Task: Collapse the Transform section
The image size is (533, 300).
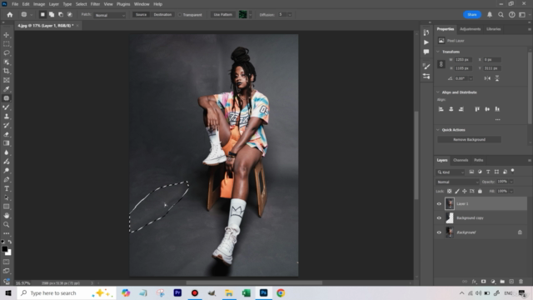Action: coord(438,52)
